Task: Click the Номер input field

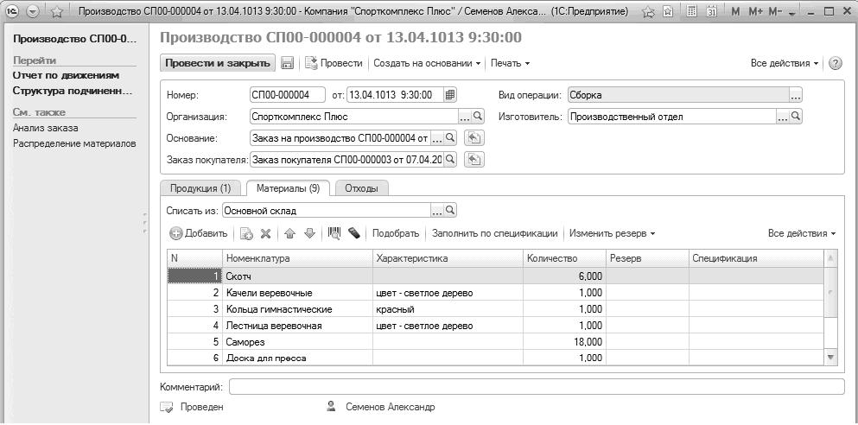Action: [x=287, y=95]
